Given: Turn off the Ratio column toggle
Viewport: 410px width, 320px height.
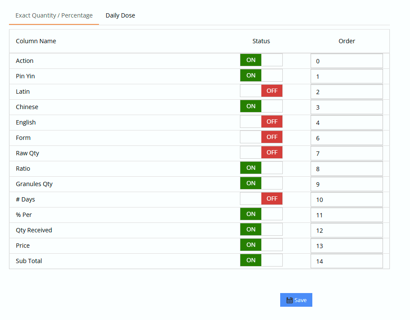Looking at the screenshot, I should tap(261, 168).
